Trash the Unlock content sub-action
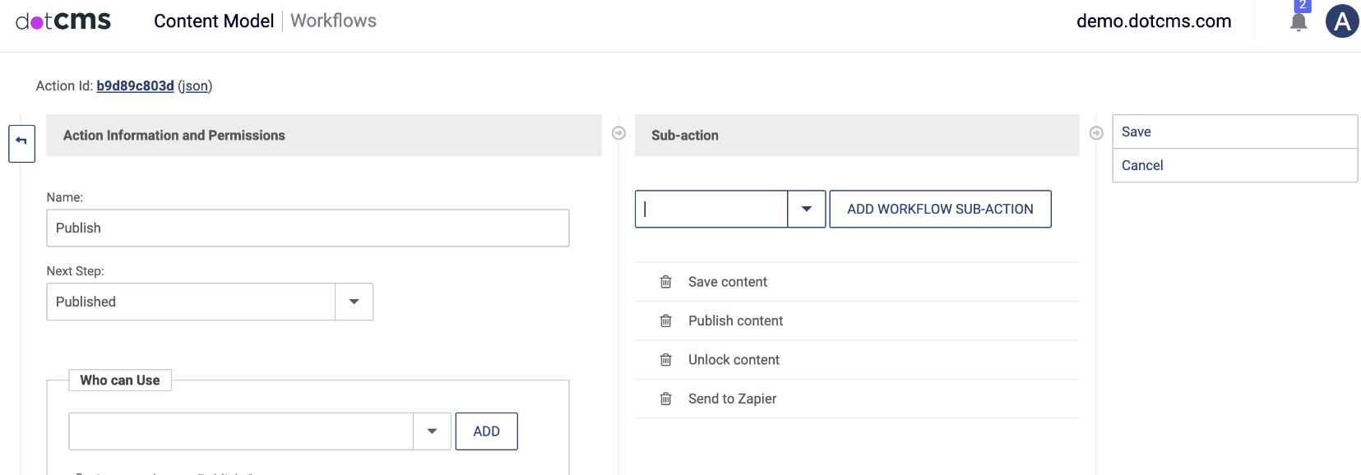1361x475 pixels. tap(666, 360)
